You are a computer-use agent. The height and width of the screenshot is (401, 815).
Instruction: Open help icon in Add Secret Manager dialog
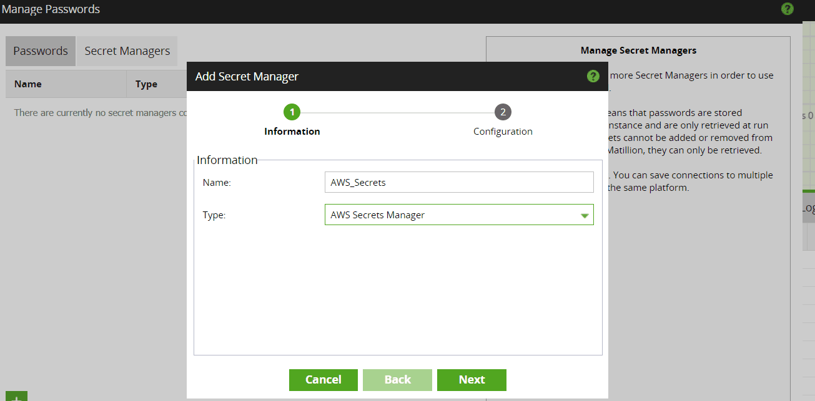click(x=593, y=76)
